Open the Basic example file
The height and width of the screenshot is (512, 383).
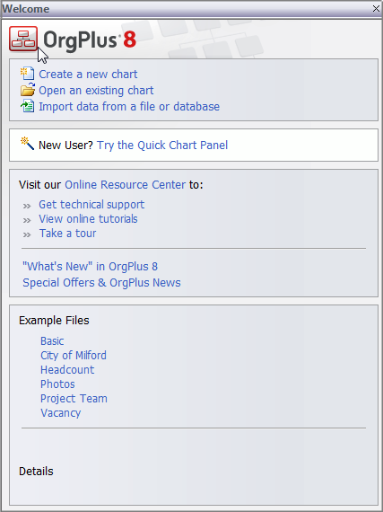click(52, 341)
